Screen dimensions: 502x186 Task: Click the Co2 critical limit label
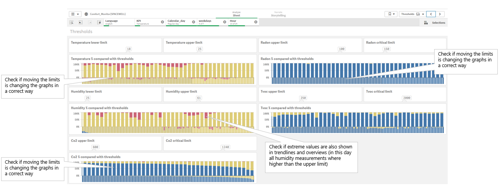tap(178, 141)
